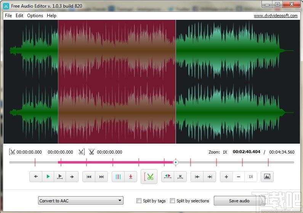Click the total duration 00:04:34.560

(x=282, y=152)
